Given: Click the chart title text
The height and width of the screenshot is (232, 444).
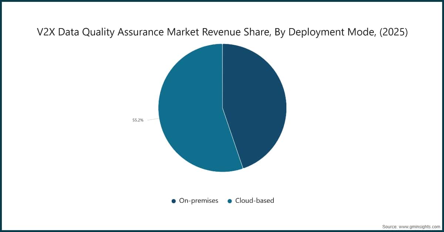Looking at the screenshot, I should point(222,32).
